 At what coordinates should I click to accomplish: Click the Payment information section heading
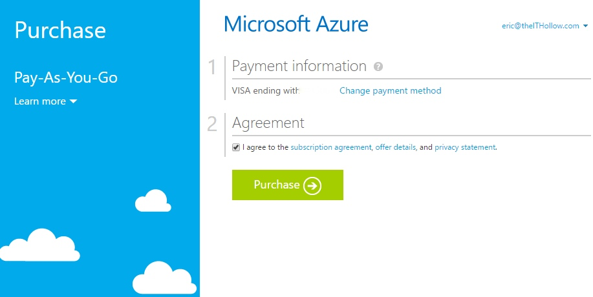coord(299,66)
